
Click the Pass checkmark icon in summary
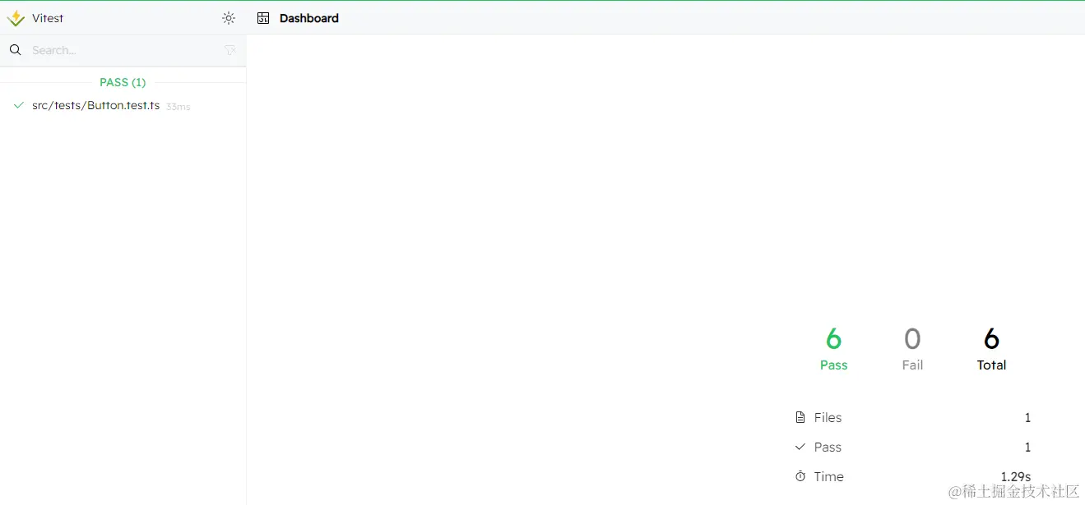pos(800,448)
